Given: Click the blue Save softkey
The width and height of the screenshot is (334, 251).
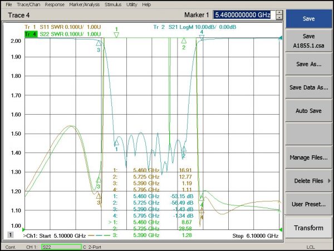Looking at the screenshot, I should pos(308,18).
